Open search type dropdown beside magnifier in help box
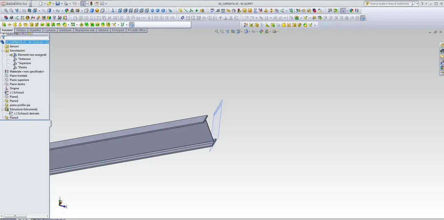This screenshot has width=444, height=220. click(x=417, y=3)
